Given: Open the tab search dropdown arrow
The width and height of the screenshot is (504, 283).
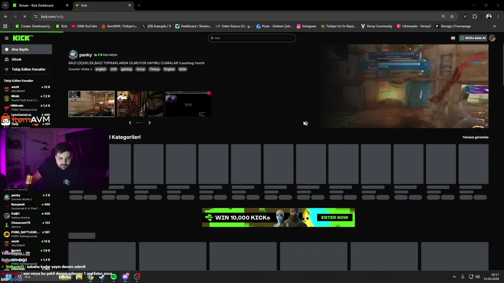Looking at the screenshot, I should click(5, 6).
